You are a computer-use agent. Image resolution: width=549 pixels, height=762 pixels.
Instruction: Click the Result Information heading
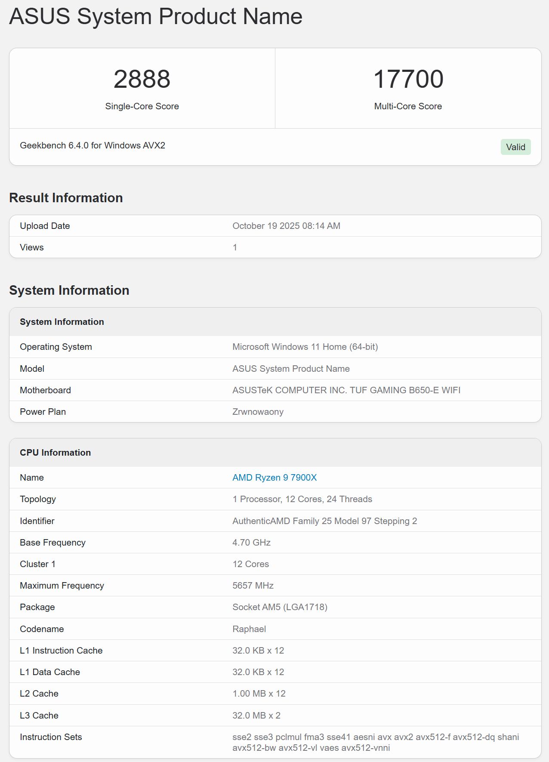point(66,198)
